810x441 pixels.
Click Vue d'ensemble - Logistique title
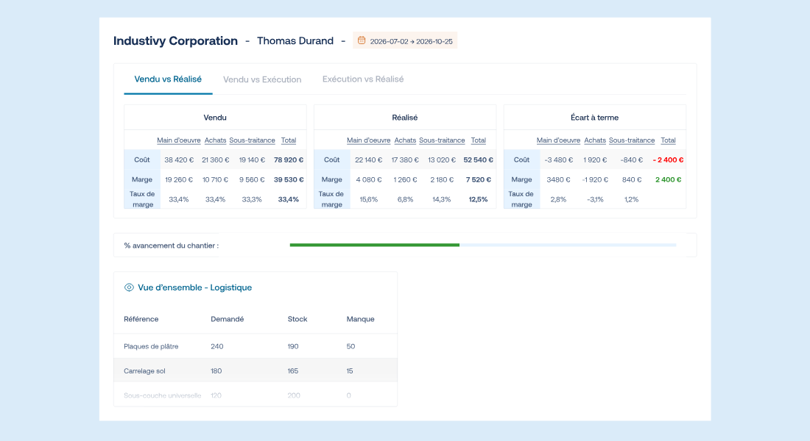tap(194, 288)
